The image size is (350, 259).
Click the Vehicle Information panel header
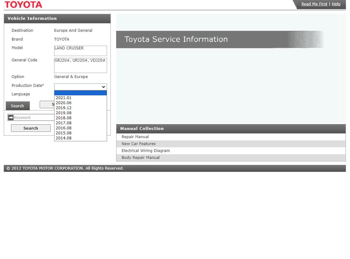coord(57,19)
